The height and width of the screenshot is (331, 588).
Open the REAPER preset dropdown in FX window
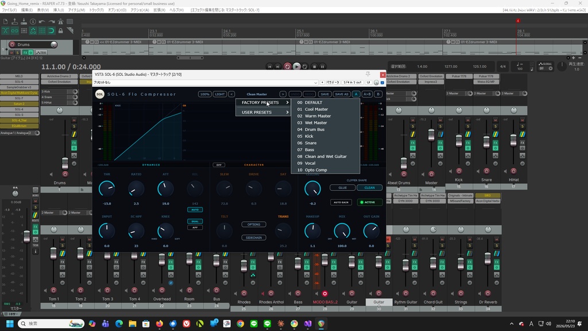coord(315,83)
